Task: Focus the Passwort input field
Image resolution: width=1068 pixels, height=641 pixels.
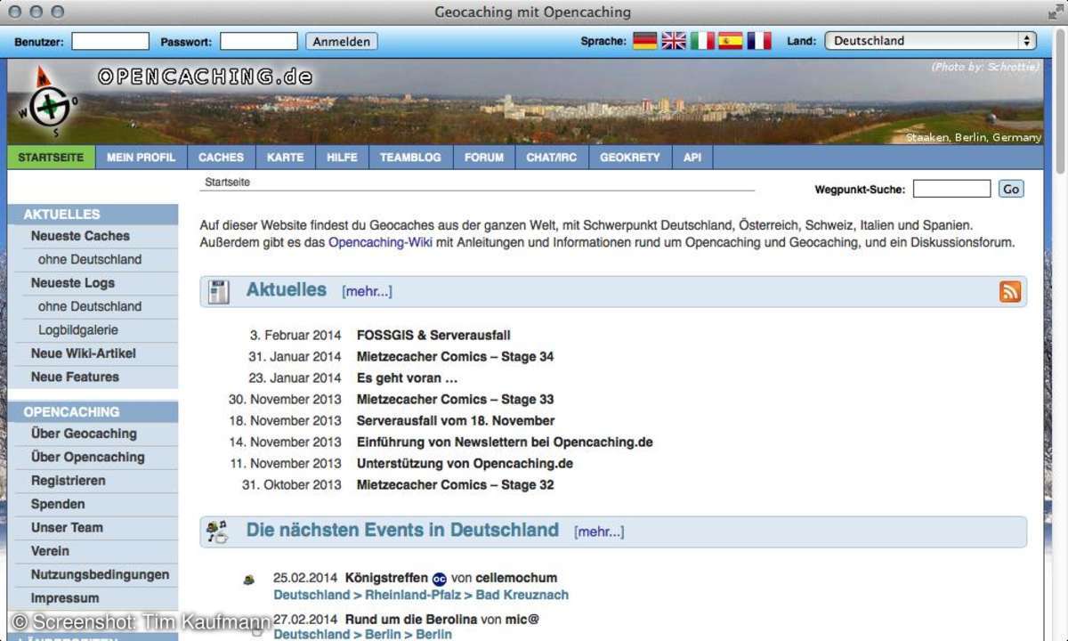Action: (259, 41)
